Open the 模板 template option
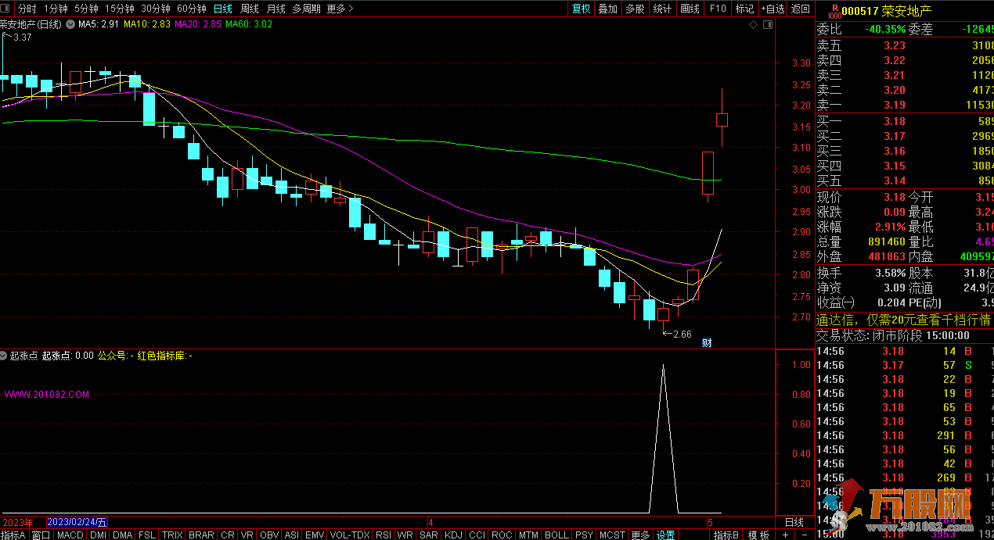 [758, 535]
